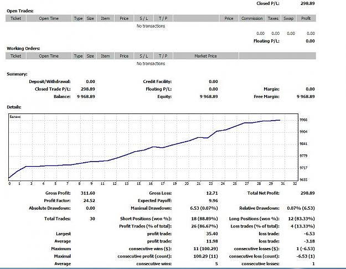Click the Size column header in Working Orders
This screenshot has height=269, width=346.
[90, 56]
